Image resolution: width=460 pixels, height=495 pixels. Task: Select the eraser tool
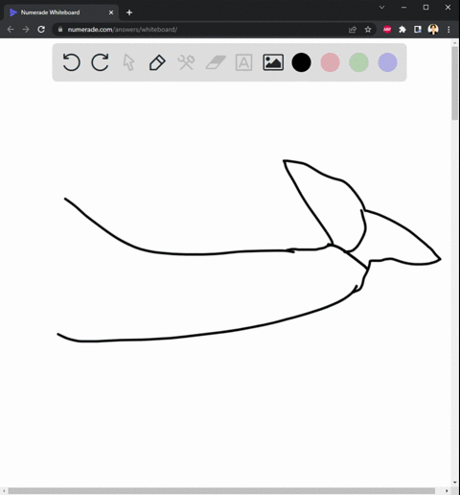[x=216, y=62]
